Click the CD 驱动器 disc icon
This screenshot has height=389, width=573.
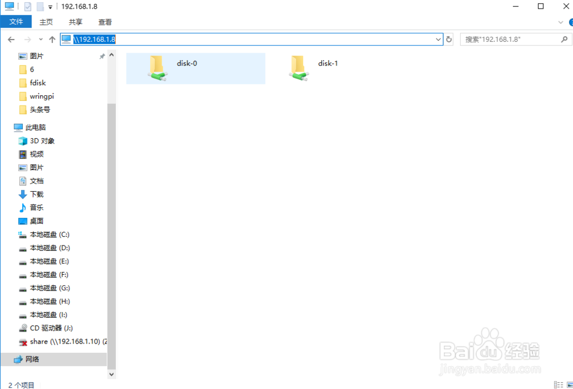[23, 328]
